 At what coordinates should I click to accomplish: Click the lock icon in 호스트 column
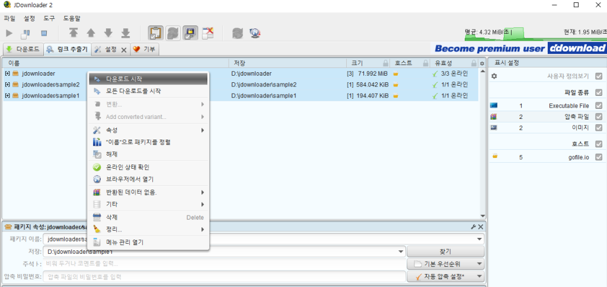(x=426, y=63)
